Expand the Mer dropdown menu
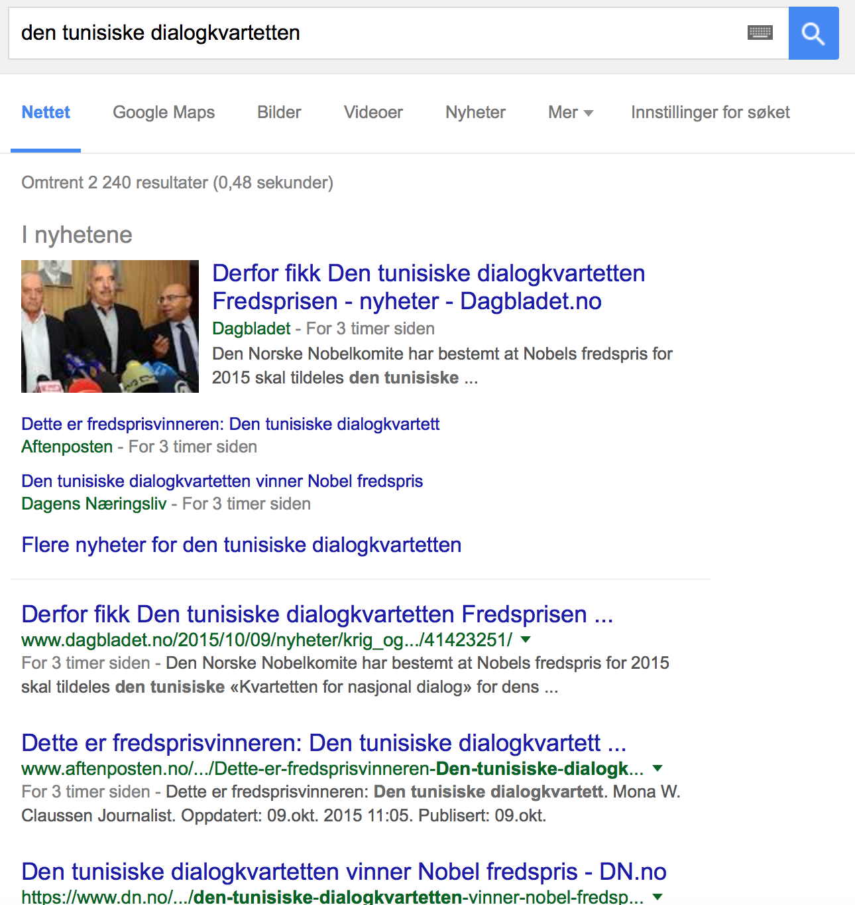The height and width of the screenshot is (905, 855). tap(570, 113)
